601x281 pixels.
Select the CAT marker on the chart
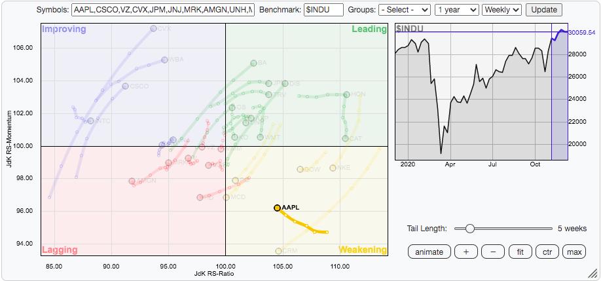pos(345,138)
